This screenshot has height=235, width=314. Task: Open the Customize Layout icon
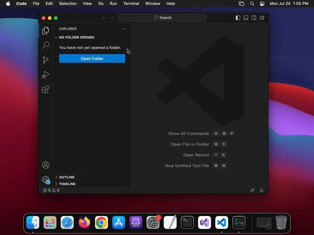[x=262, y=18]
